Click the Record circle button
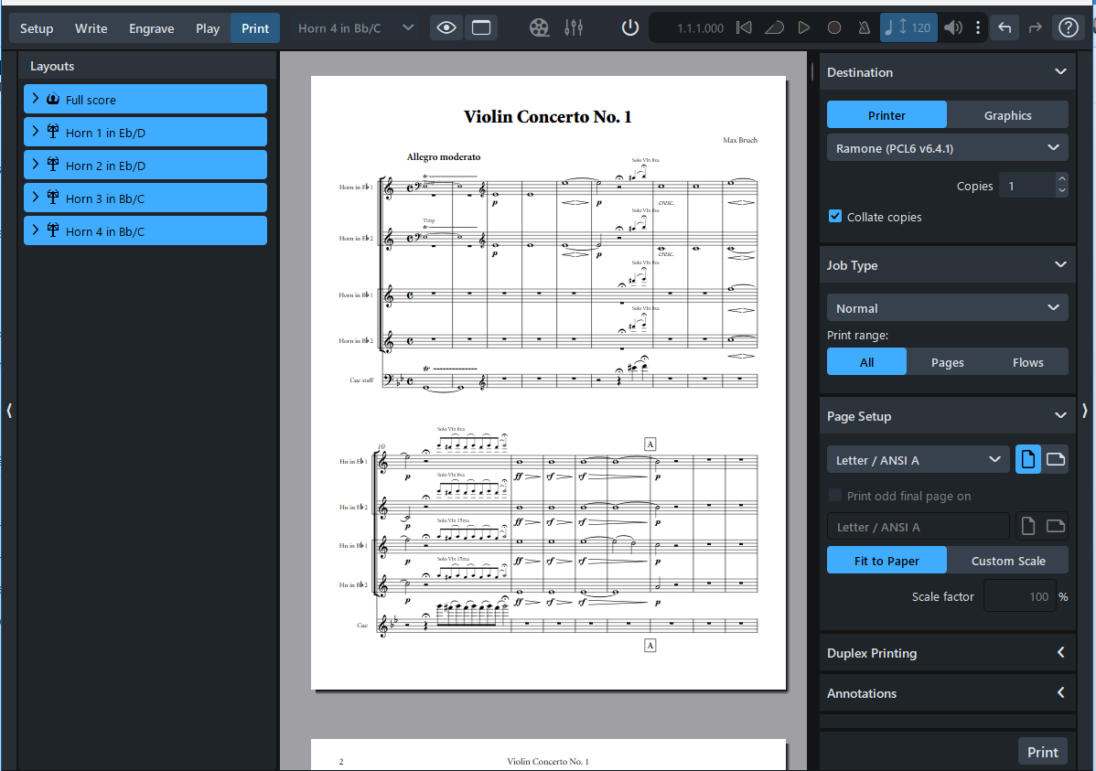 (x=833, y=28)
